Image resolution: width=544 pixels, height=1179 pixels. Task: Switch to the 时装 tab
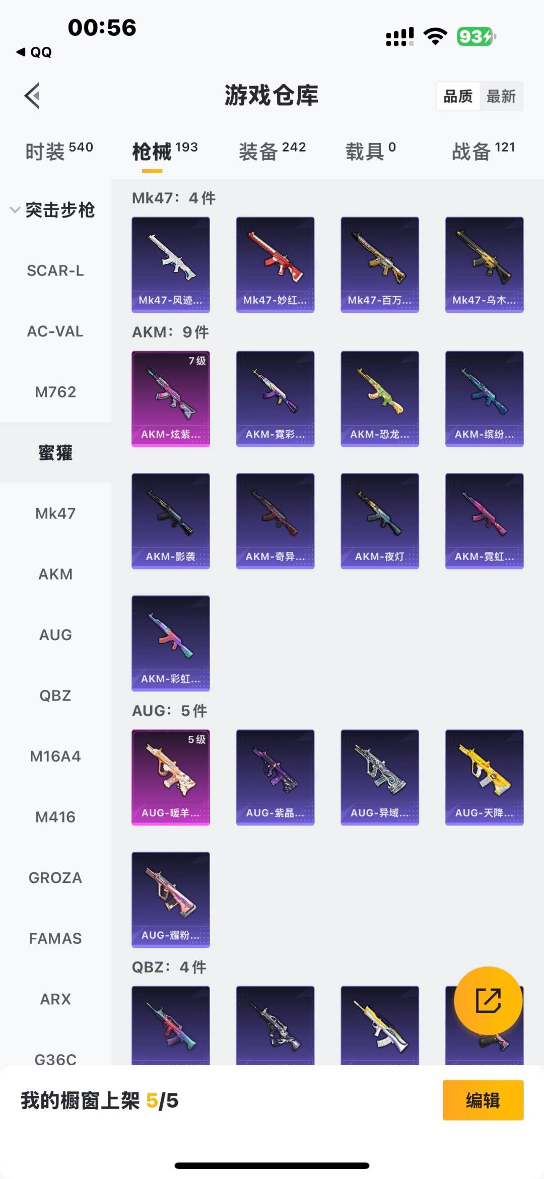59,151
